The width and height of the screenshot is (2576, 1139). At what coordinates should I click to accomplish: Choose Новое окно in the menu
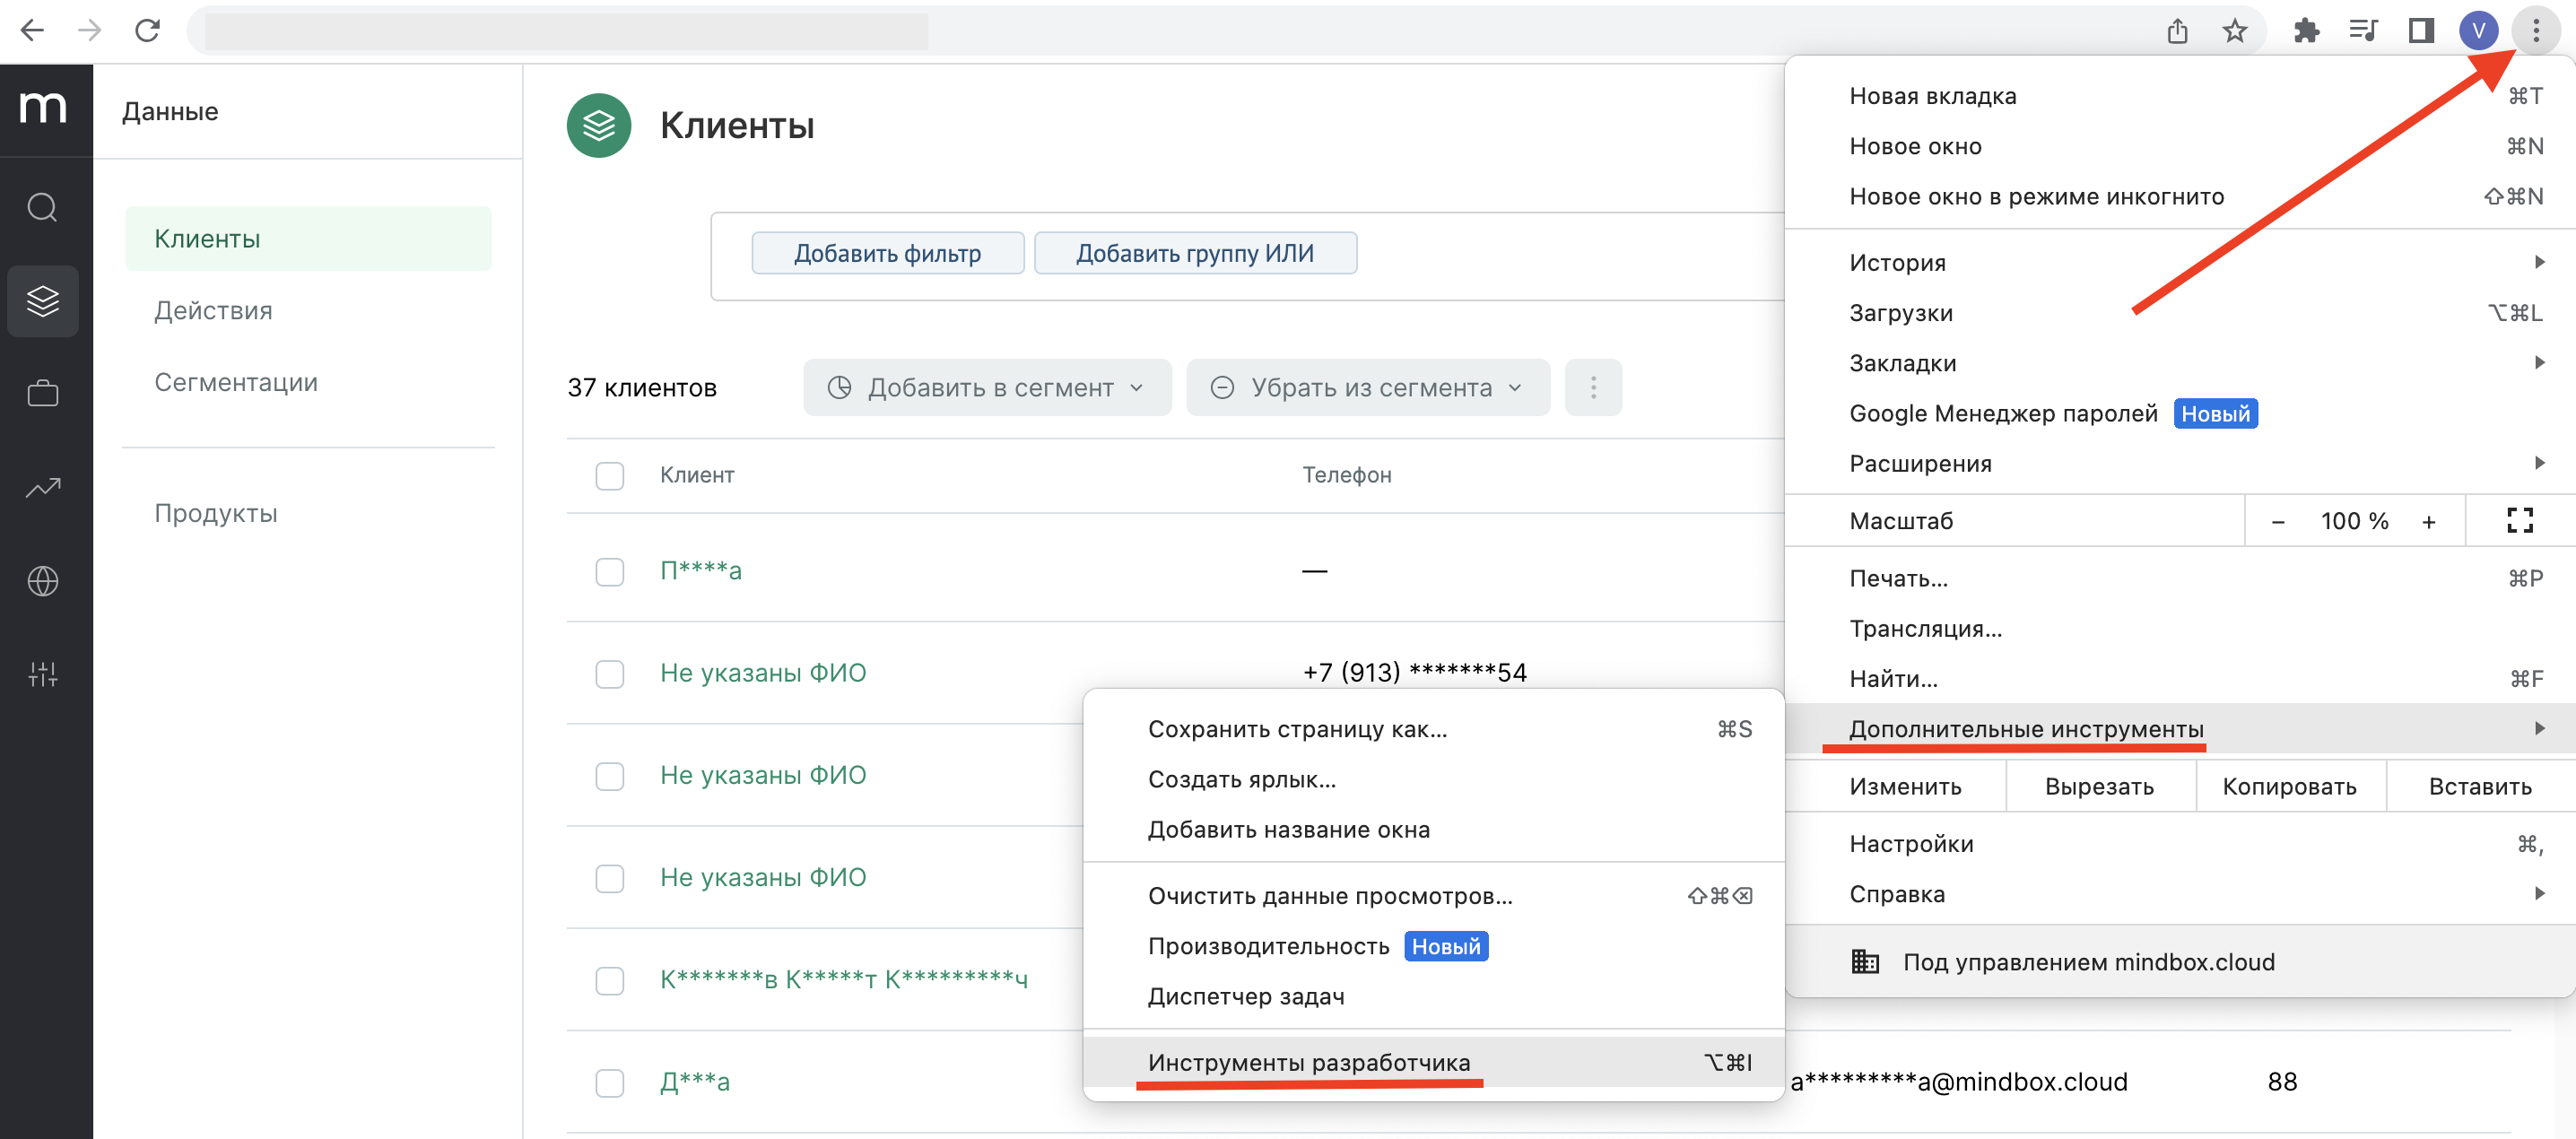pyautogui.click(x=2180, y=146)
